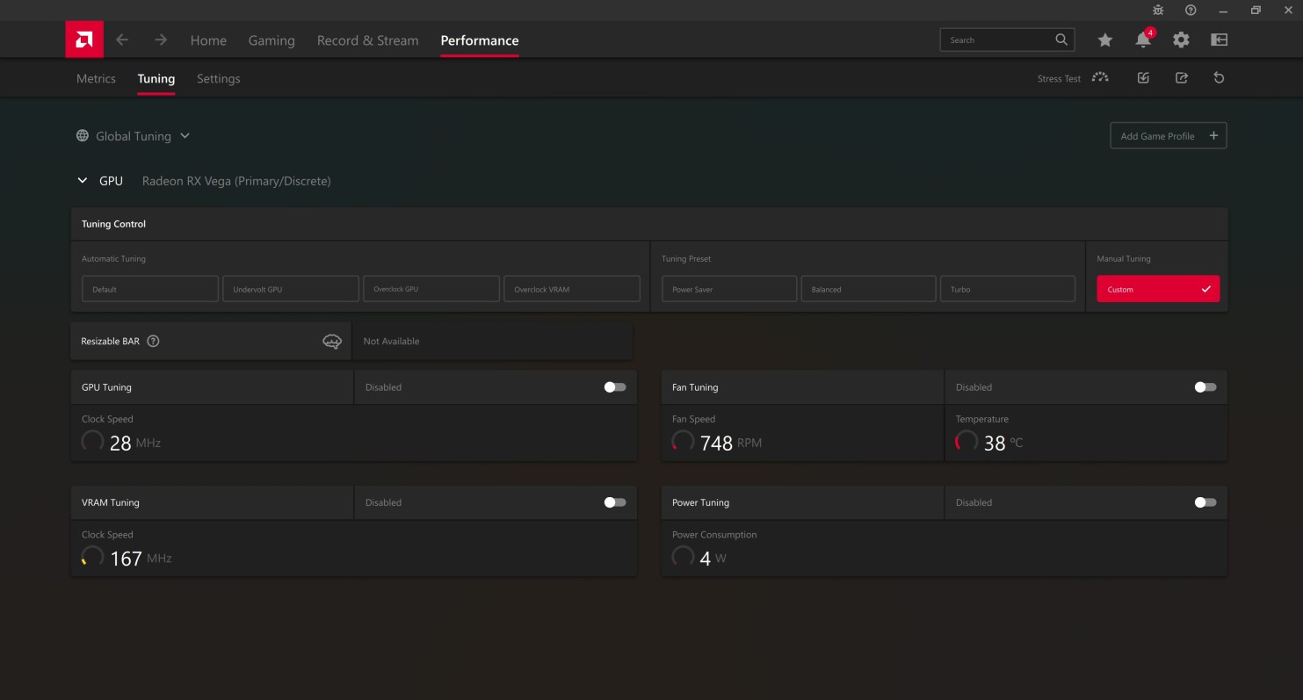Open the Gaming menu

pos(271,40)
